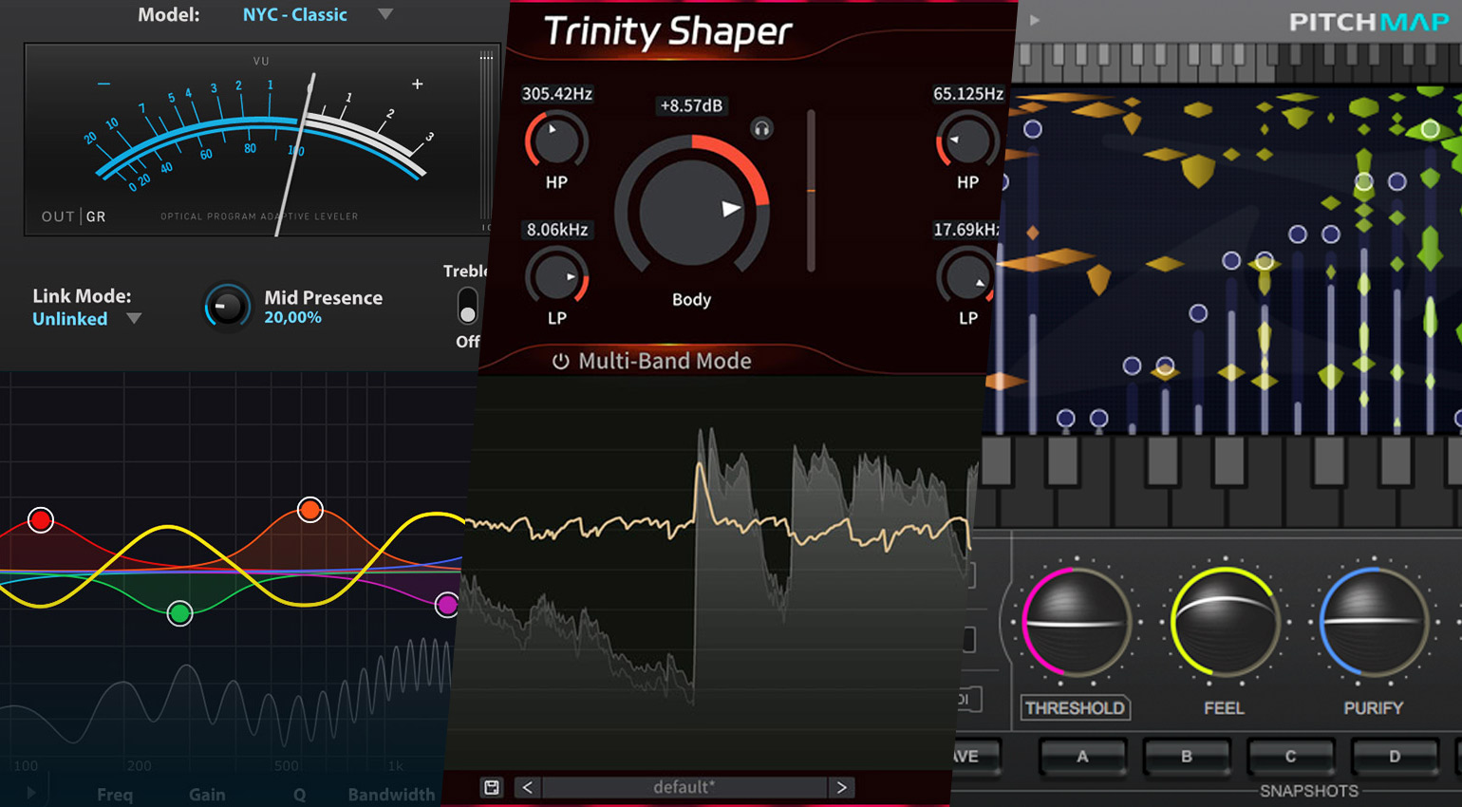Switch VU meter to GR display
The width and height of the screenshot is (1462, 807).
point(96,216)
